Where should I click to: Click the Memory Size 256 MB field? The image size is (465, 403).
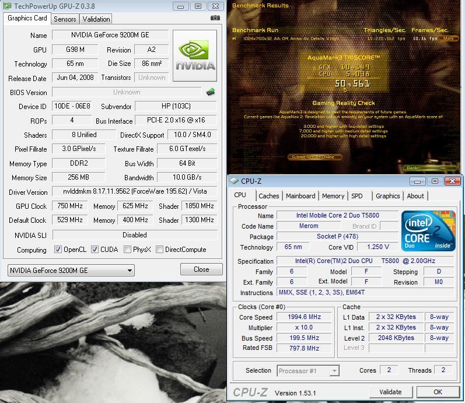click(79, 177)
